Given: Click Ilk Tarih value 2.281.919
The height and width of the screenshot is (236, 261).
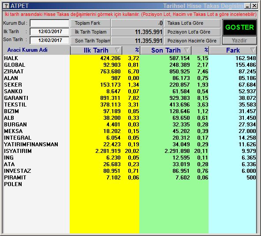Looking at the screenshot, I should pyautogui.click(x=108, y=151).
